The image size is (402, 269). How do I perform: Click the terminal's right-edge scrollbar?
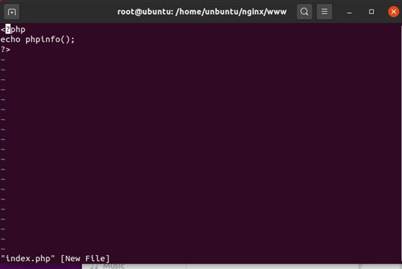[x=401, y=144]
